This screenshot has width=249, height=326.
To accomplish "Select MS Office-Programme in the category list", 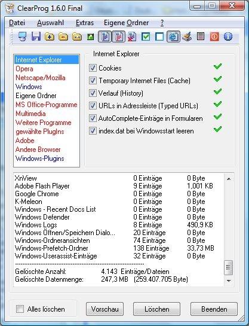I will [x=47, y=105].
